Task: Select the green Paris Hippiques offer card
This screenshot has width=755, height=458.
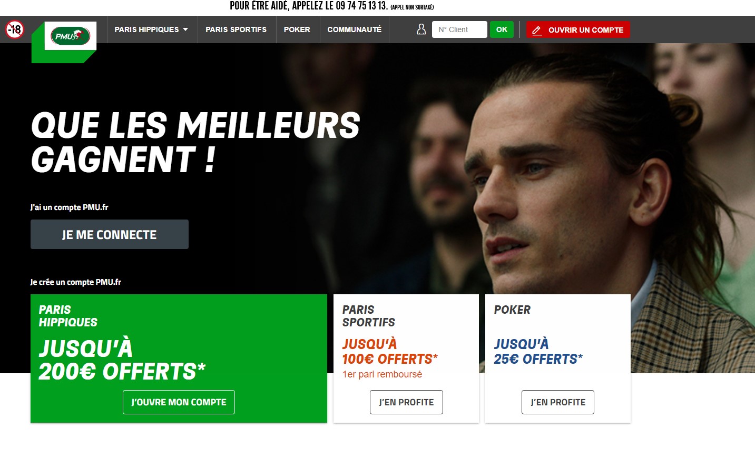Action: tap(179, 359)
